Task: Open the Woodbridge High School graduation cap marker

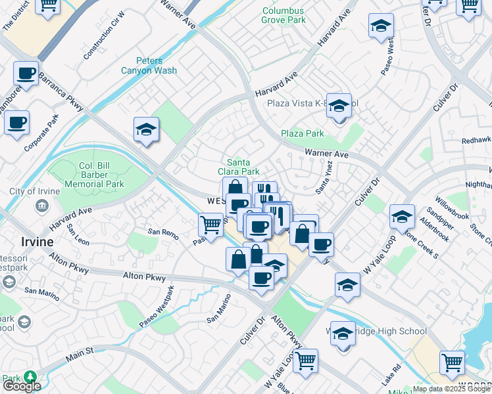Action: tap(343, 334)
